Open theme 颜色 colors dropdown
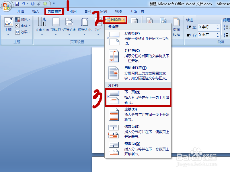The height and width of the screenshot is (172, 230). point(23,20)
